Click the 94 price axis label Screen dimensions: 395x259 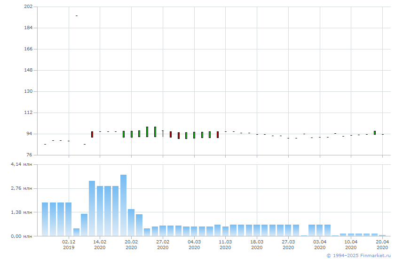click(30, 134)
